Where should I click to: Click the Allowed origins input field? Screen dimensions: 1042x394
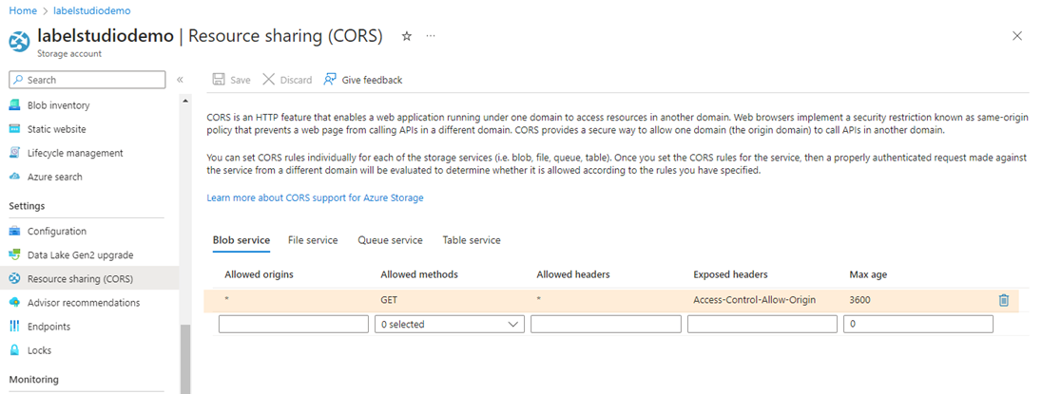[x=293, y=324]
